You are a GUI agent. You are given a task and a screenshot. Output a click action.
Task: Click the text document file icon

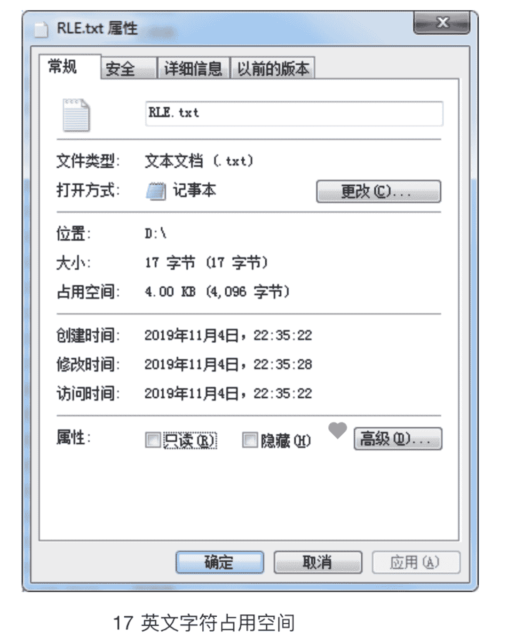pos(76,115)
